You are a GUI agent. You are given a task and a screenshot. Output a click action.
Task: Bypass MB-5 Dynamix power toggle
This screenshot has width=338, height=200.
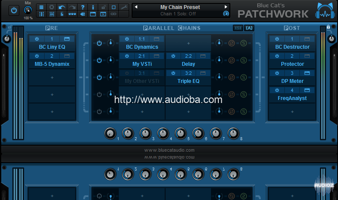point(37,56)
